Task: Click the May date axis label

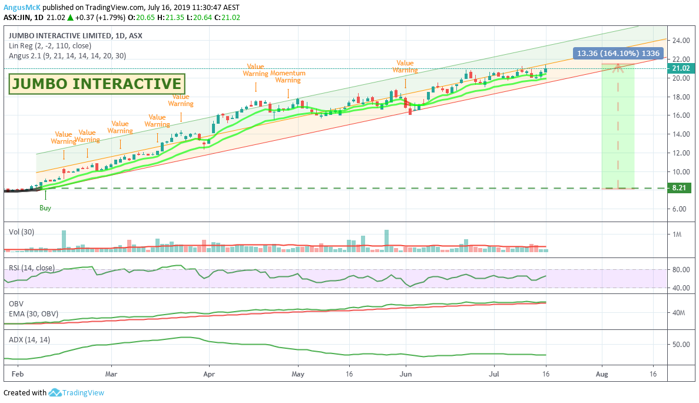Action: pyautogui.click(x=298, y=374)
